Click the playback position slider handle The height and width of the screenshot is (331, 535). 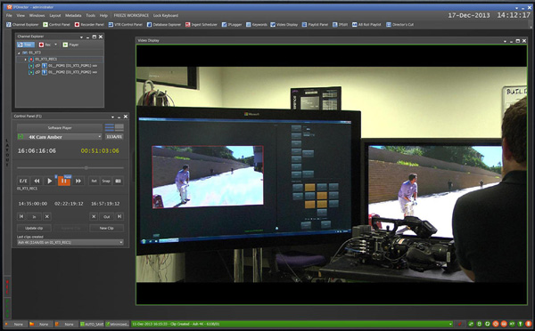pos(86,168)
